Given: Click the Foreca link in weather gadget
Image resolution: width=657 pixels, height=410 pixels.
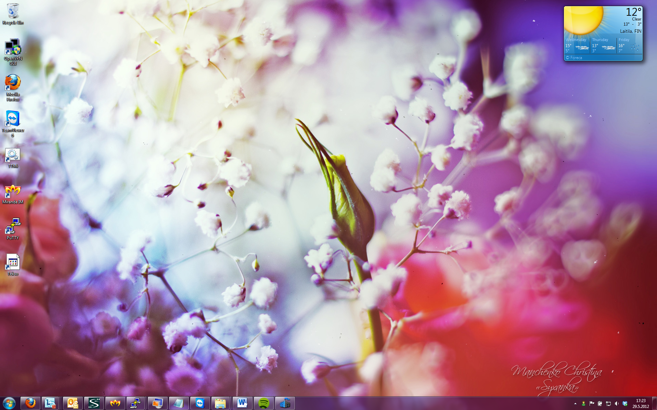Looking at the screenshot, I should 576,58.
